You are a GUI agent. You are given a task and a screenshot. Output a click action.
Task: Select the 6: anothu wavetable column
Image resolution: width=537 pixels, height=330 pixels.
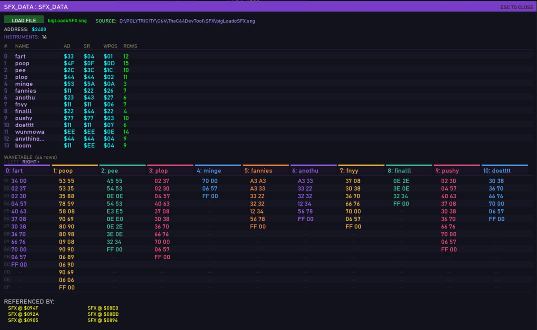coord(314,171)
